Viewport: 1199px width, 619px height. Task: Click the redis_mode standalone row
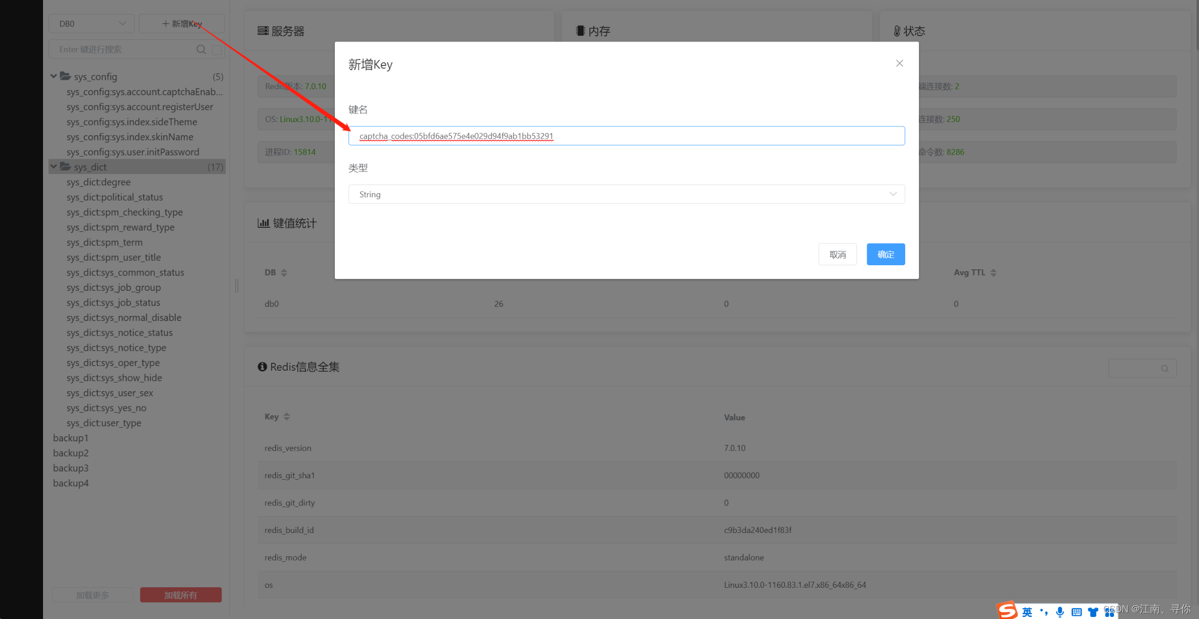(x=717, y=558)
